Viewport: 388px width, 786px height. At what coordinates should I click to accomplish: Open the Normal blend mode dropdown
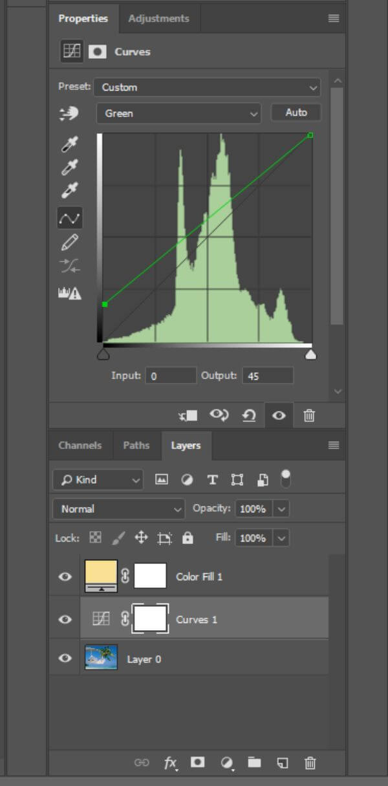point(118,509)
